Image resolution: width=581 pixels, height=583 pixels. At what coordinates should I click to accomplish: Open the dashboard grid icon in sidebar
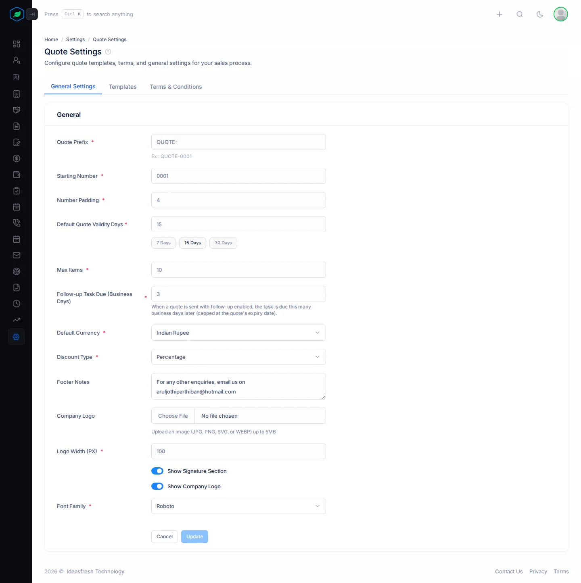(17, 44)
